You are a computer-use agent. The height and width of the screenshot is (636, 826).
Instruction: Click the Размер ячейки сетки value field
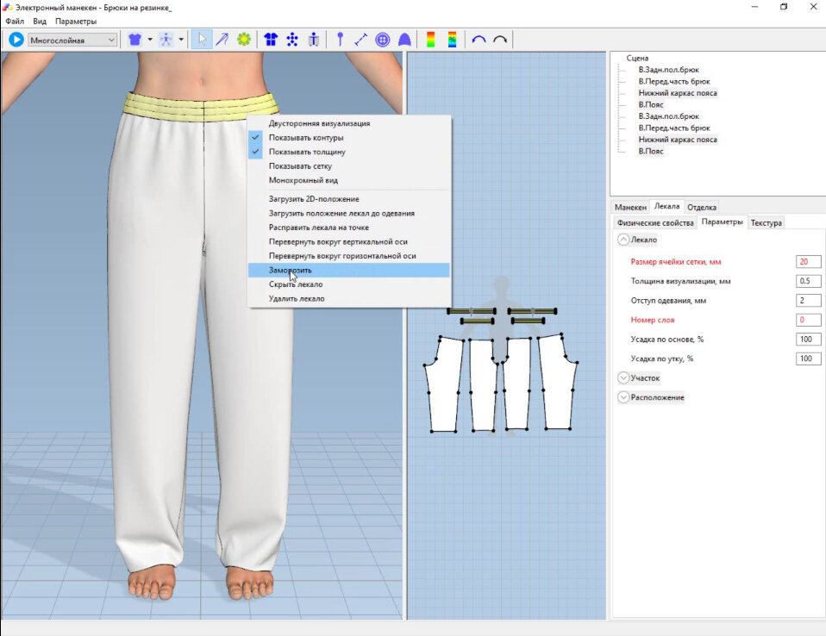(x=808, y=262)
